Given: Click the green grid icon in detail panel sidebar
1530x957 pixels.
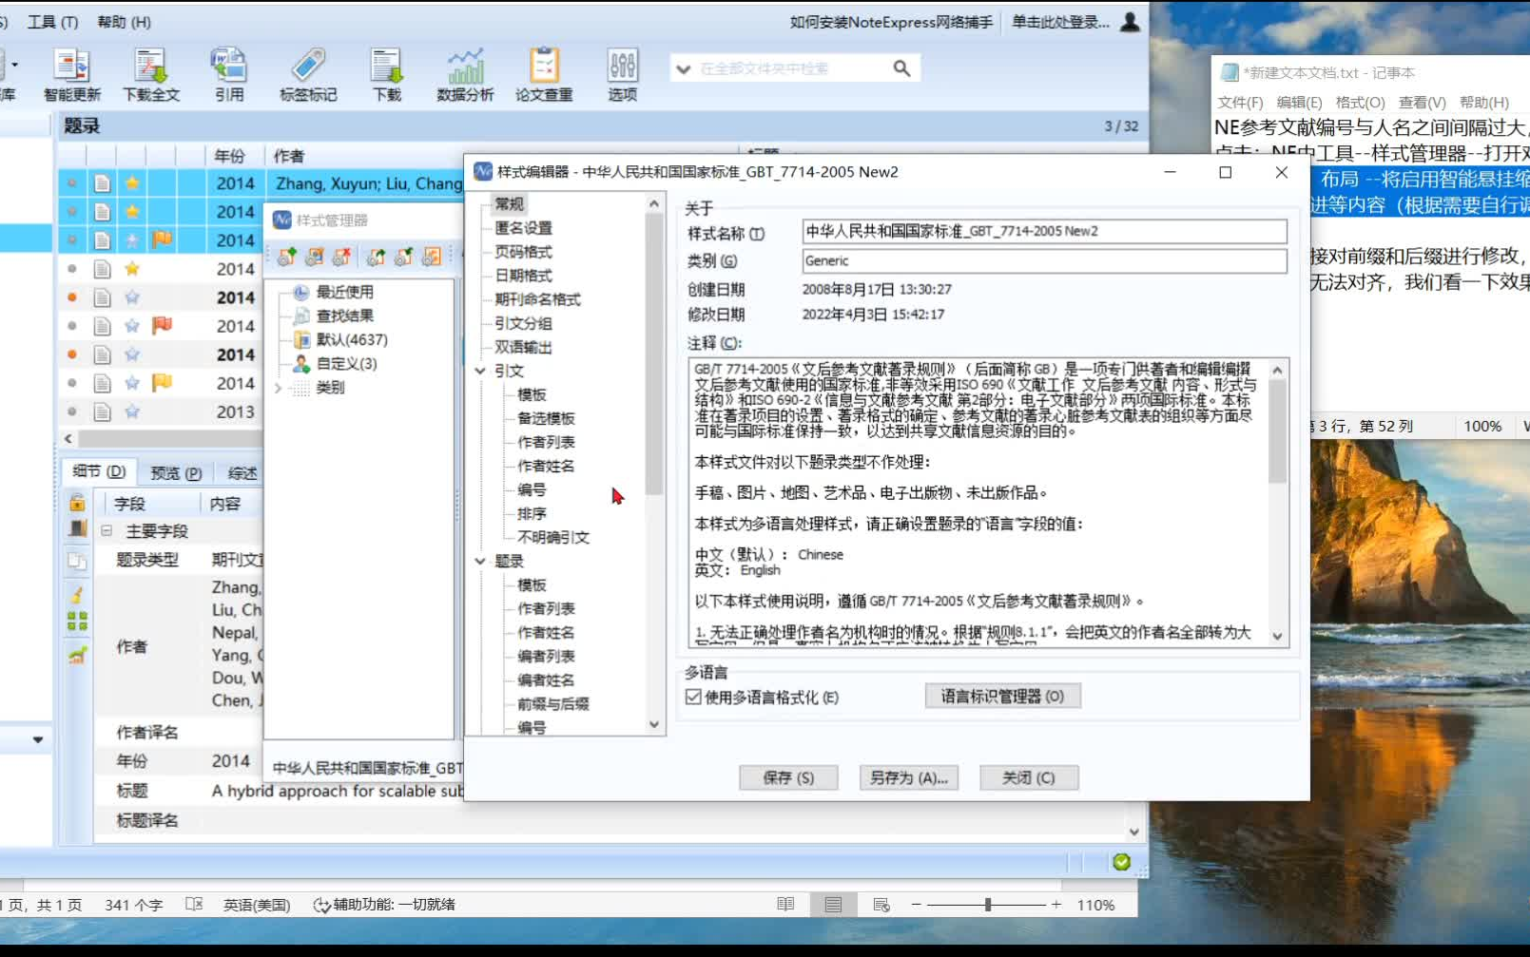Looking at the screenshot, I should (77, 622).
